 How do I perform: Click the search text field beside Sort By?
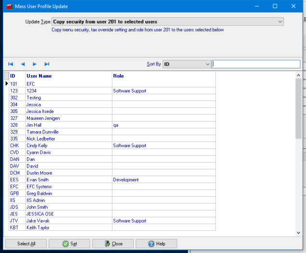[x=256, y=64]
